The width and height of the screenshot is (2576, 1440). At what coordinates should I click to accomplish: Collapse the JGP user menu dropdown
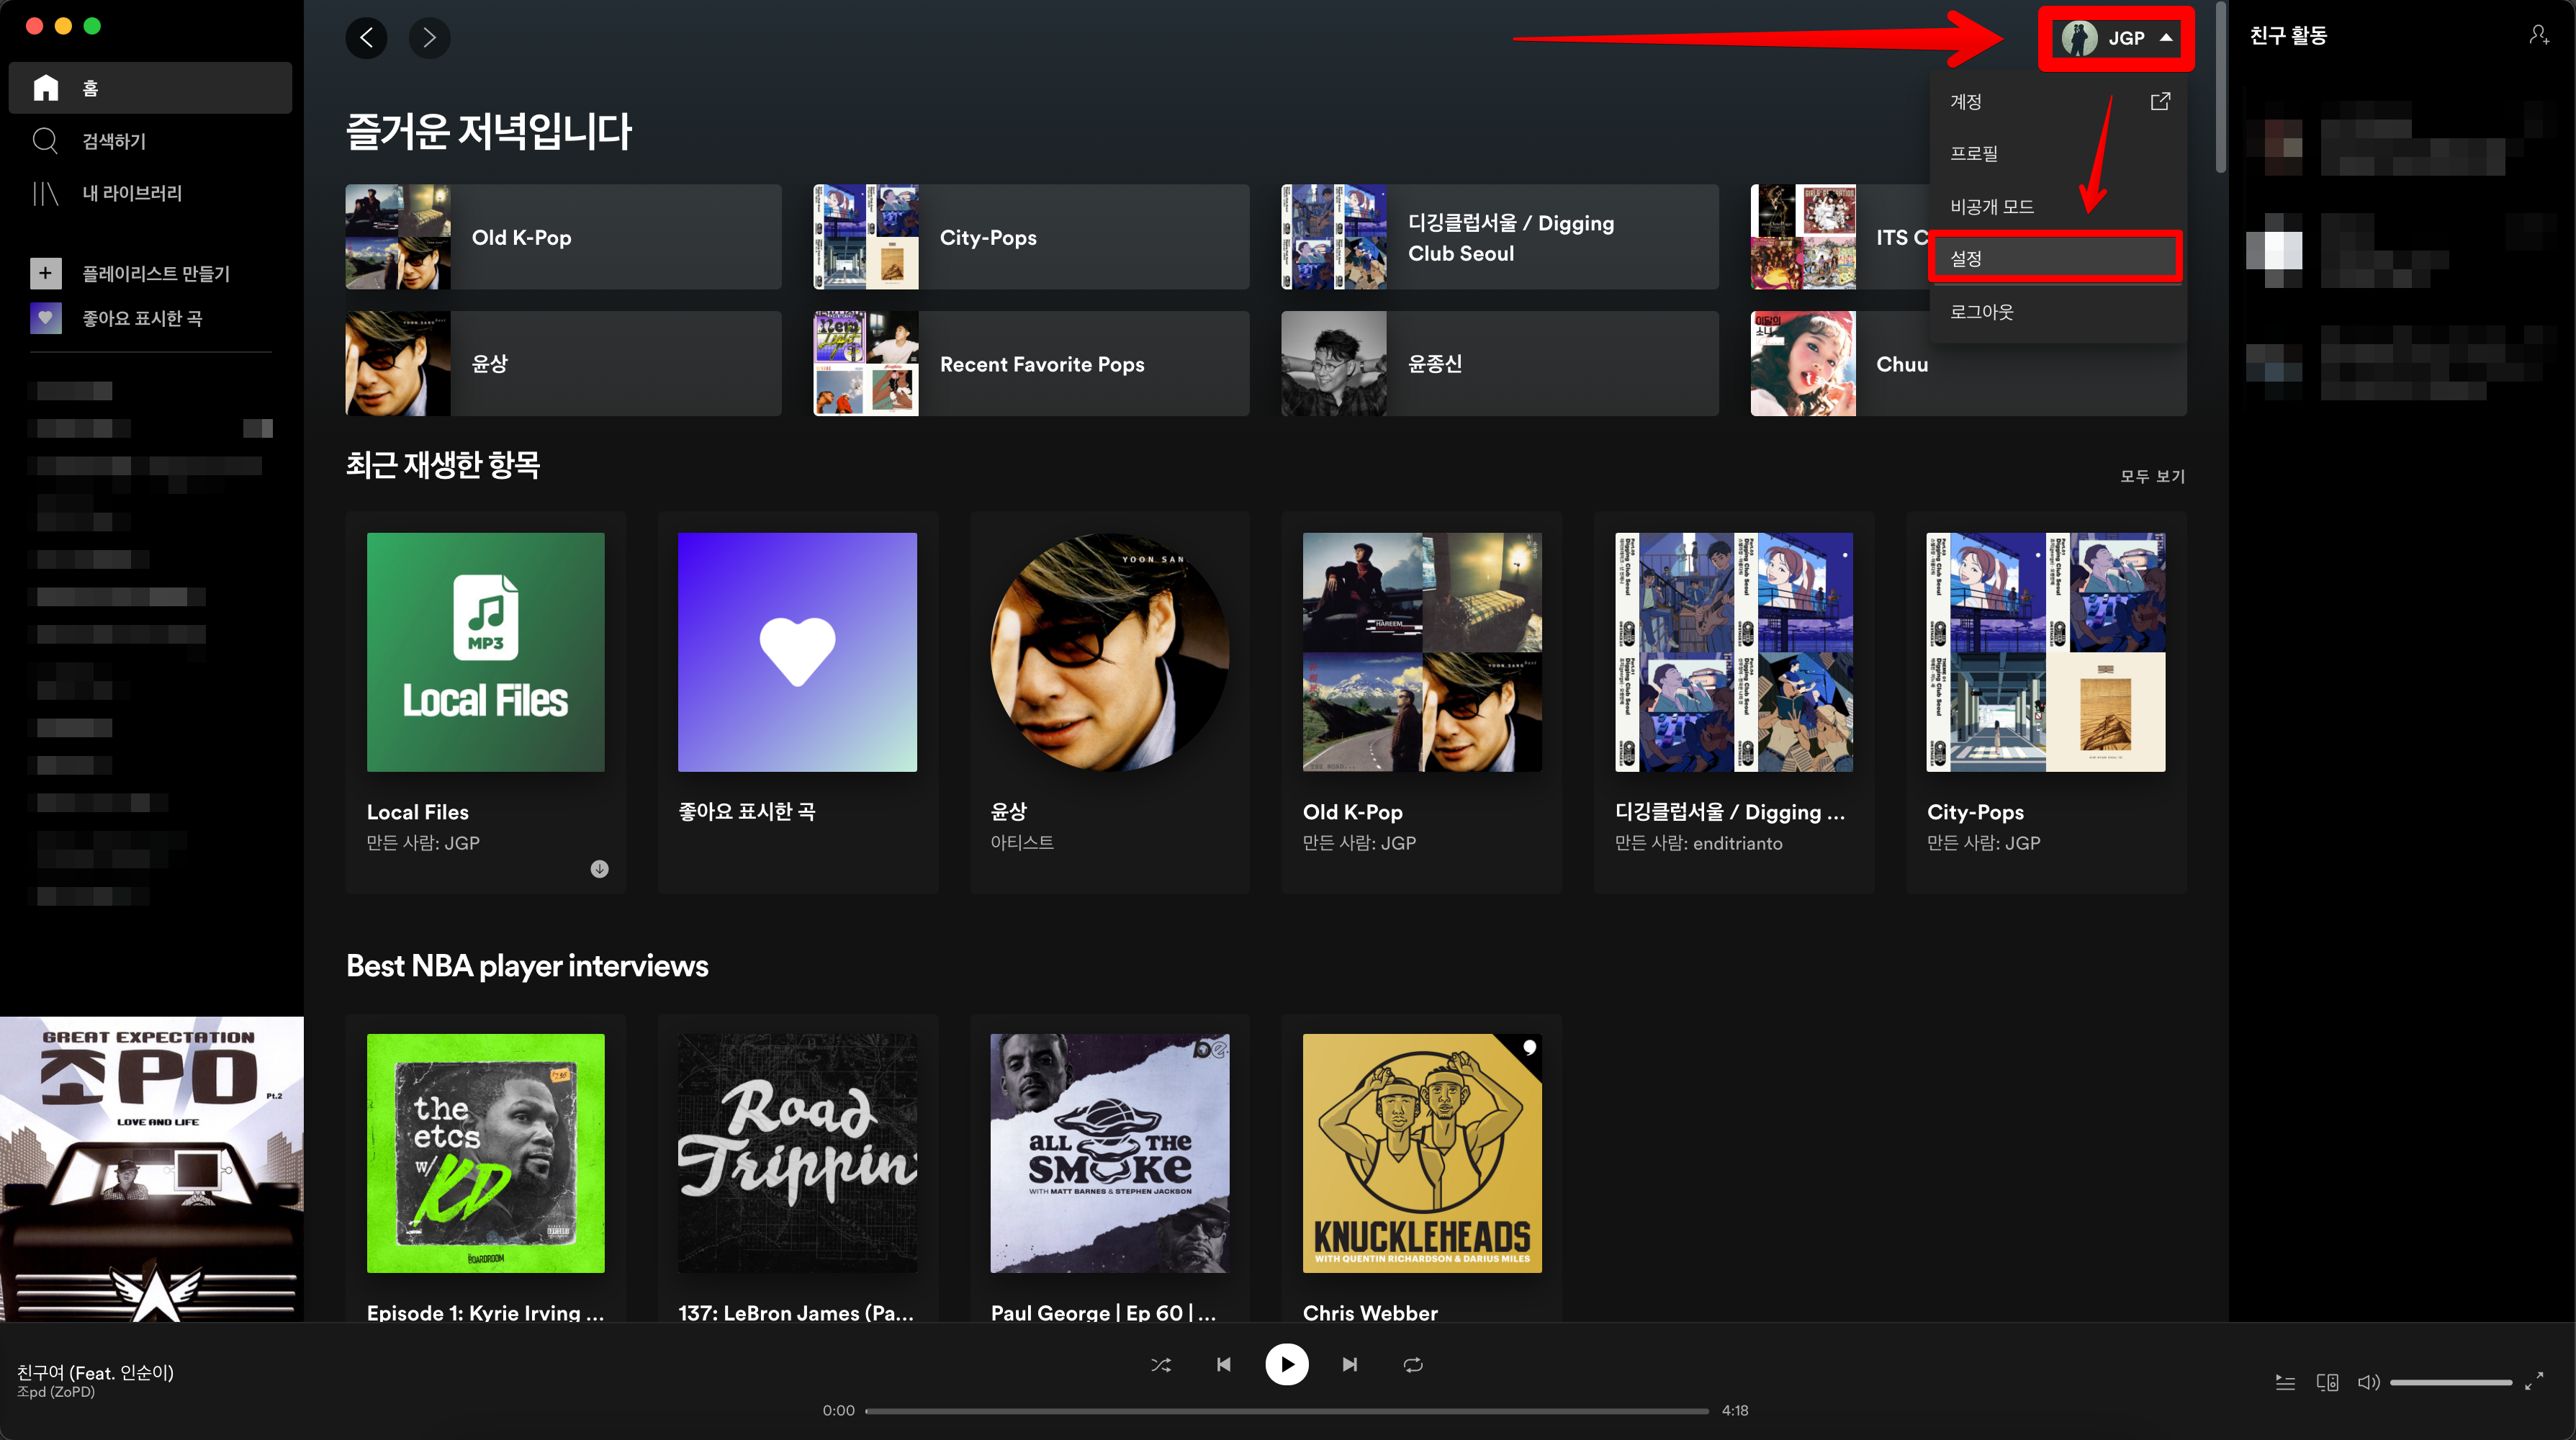point(2116,38)
